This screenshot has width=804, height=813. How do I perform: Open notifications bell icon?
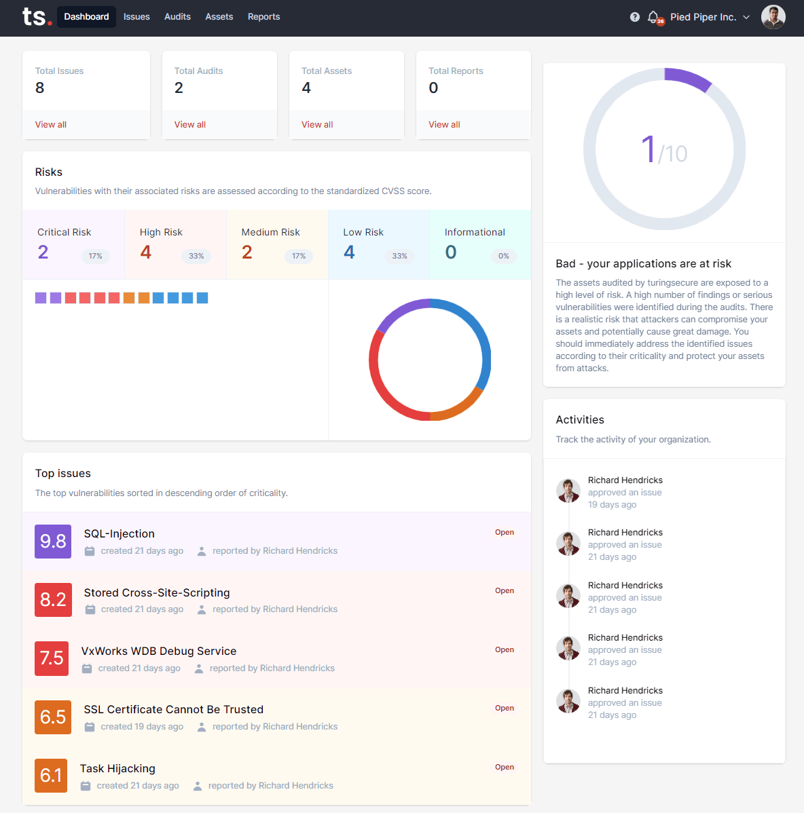point(653,17)
